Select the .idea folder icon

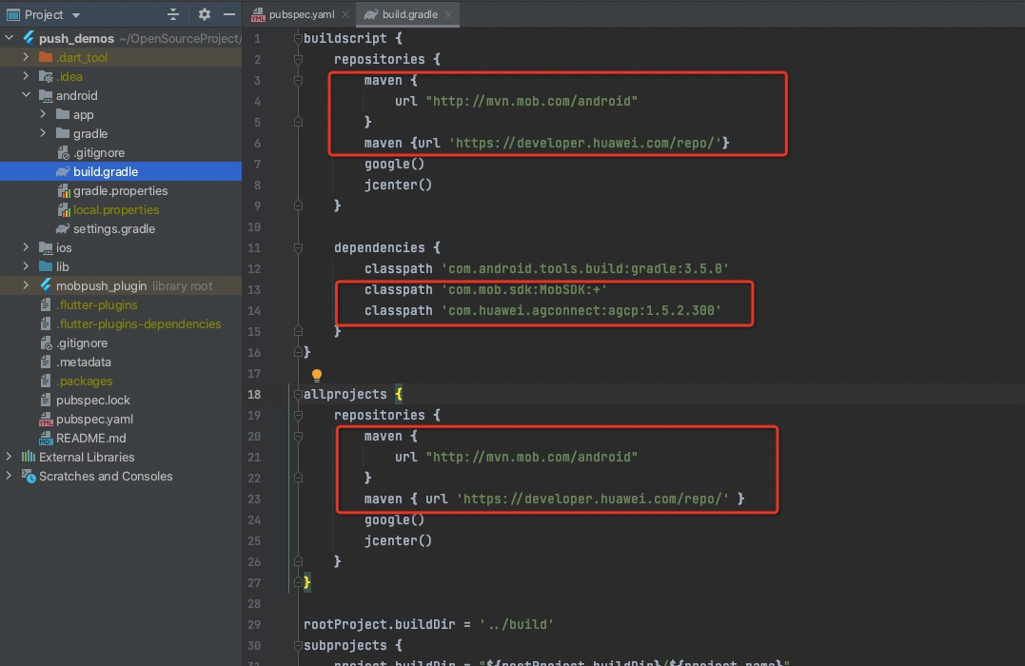click(46, 76)
